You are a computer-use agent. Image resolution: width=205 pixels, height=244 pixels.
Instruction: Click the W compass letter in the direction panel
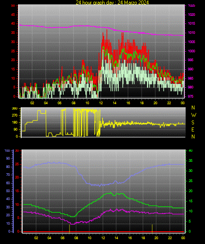click(x=194, y=115)
